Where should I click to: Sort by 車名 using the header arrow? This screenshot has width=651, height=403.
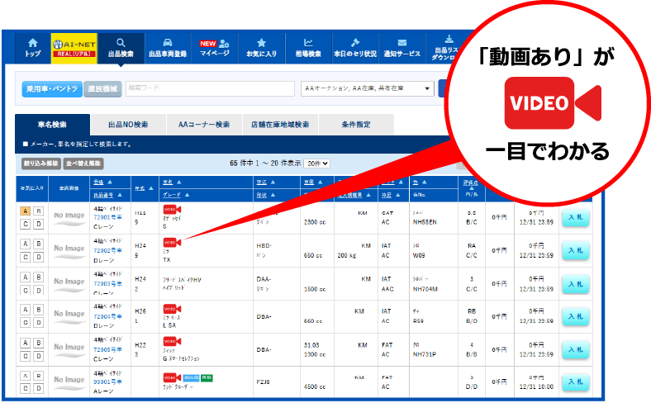[178, 181]
